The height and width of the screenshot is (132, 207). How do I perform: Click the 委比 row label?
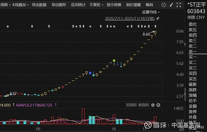[x=193, y=24]
